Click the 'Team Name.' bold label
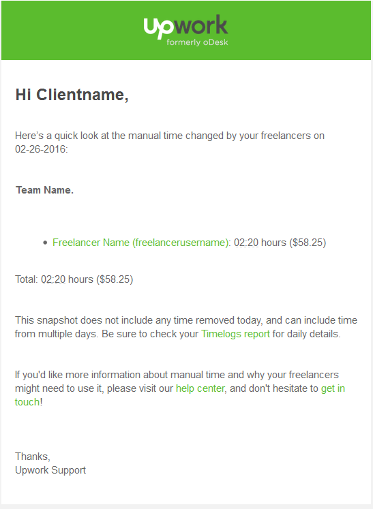Screen dimensions: 373x509 coord(44,190)
